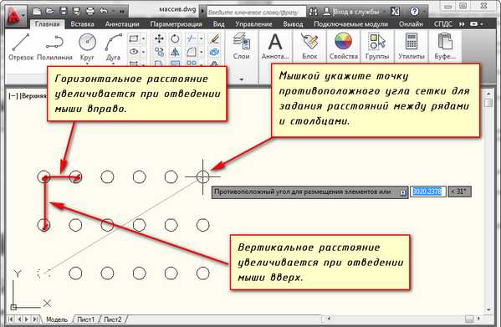Click the Undo arrow icon
501x327 pixels.
(x=104, y=11)
